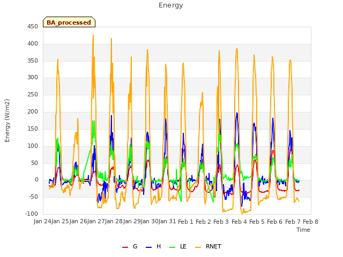The image size is (343, 257).
Task: Click the red G legend swatch
Action: (x=125, y=247)
